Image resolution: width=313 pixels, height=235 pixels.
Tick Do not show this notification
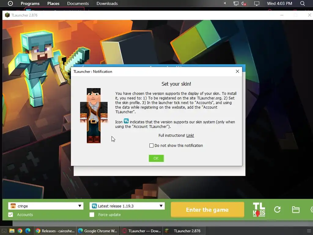(152, 145)
